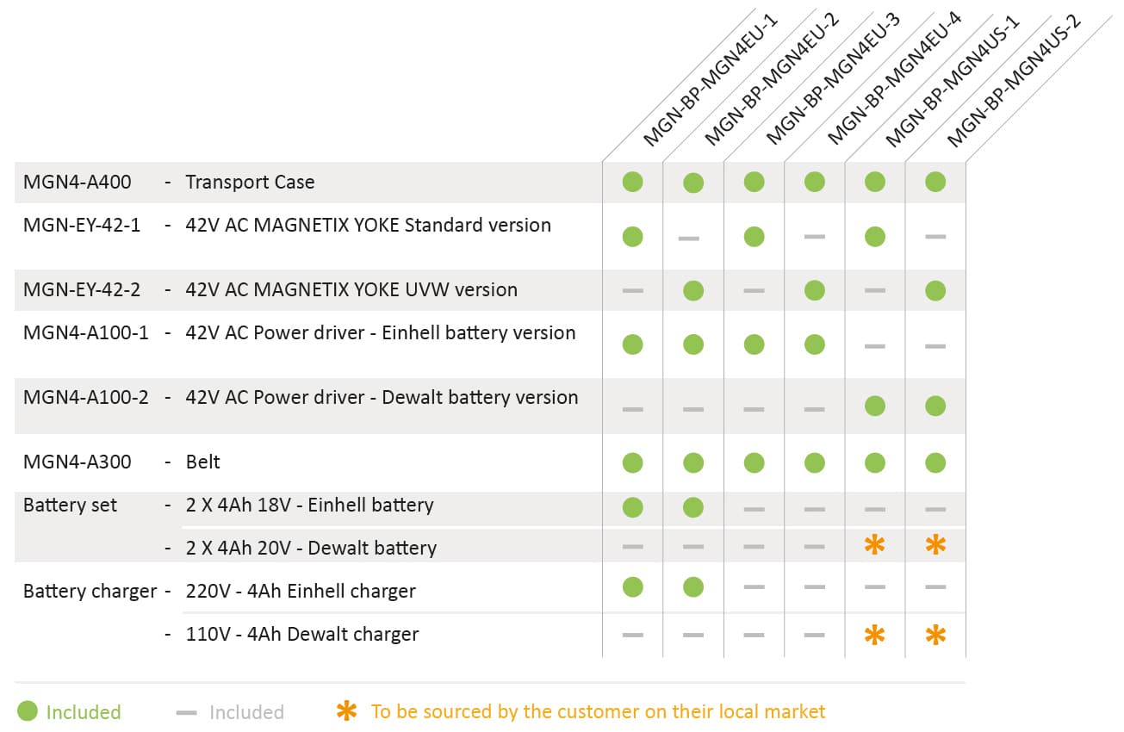
Task: Select MGN-BP-MGN4EU-4 column header
Action: pos(894,79)
